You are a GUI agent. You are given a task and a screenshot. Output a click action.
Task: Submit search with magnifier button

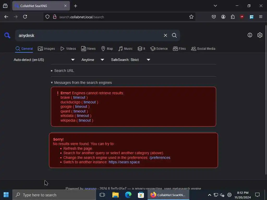click(x=174, y=35)
